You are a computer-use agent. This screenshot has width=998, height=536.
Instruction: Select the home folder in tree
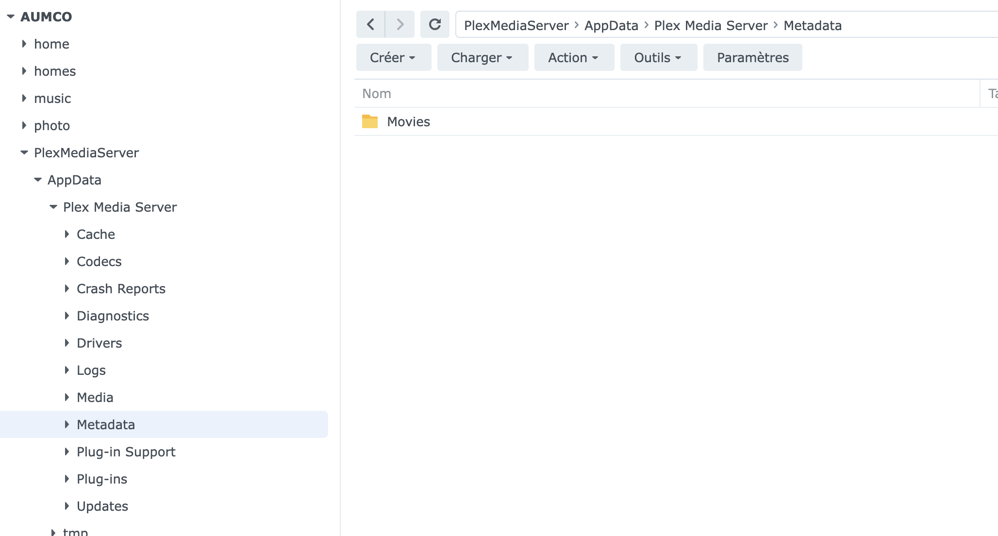pos(51,44)
